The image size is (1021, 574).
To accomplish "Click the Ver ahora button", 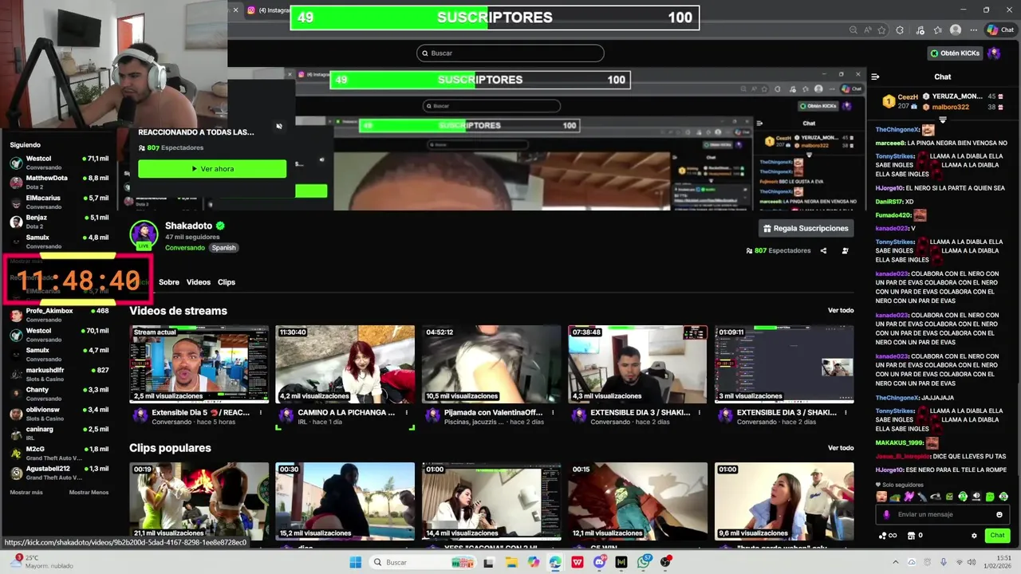I will click(212, 169).
